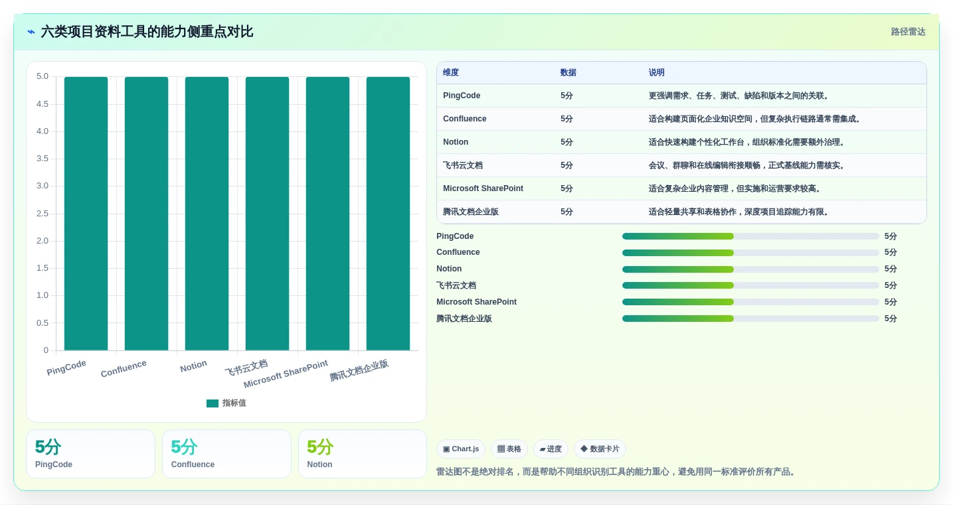The image size is (953, 505).
Task: Open the Notion 5分 data card
Action: [x=363, y=454]
